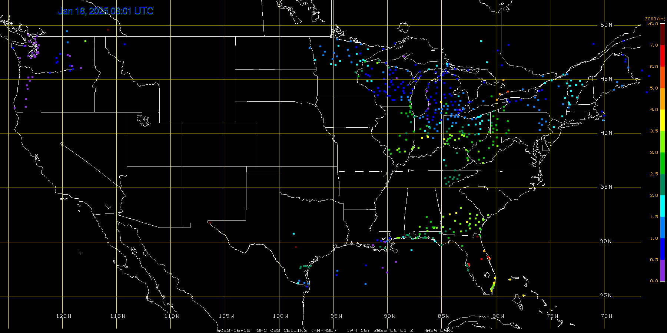Click the 40N latitude label
667x333 pixels.
pos(606,133)
